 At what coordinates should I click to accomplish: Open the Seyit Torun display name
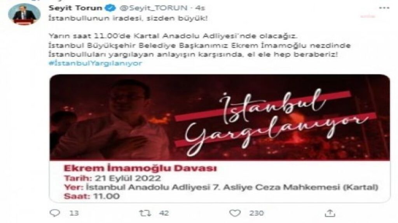pos(75,8)
